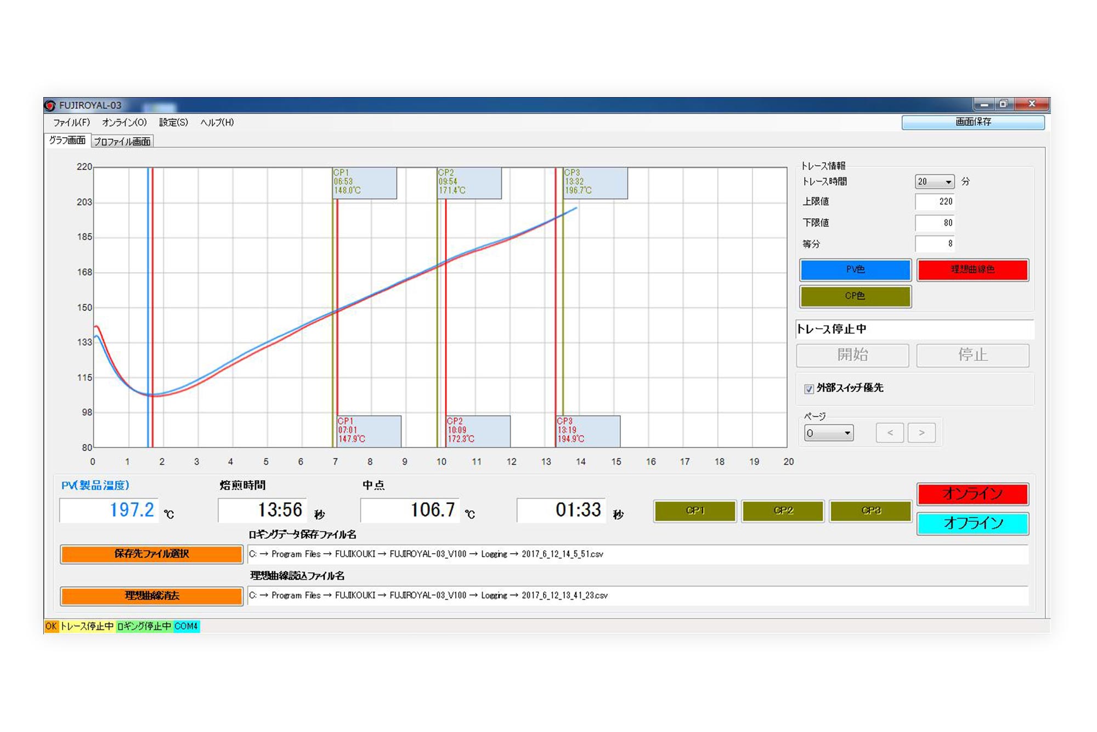1097x732 pixels.
Task: Open the ページ dropdown showing 0
Action: tap(828, 433)
